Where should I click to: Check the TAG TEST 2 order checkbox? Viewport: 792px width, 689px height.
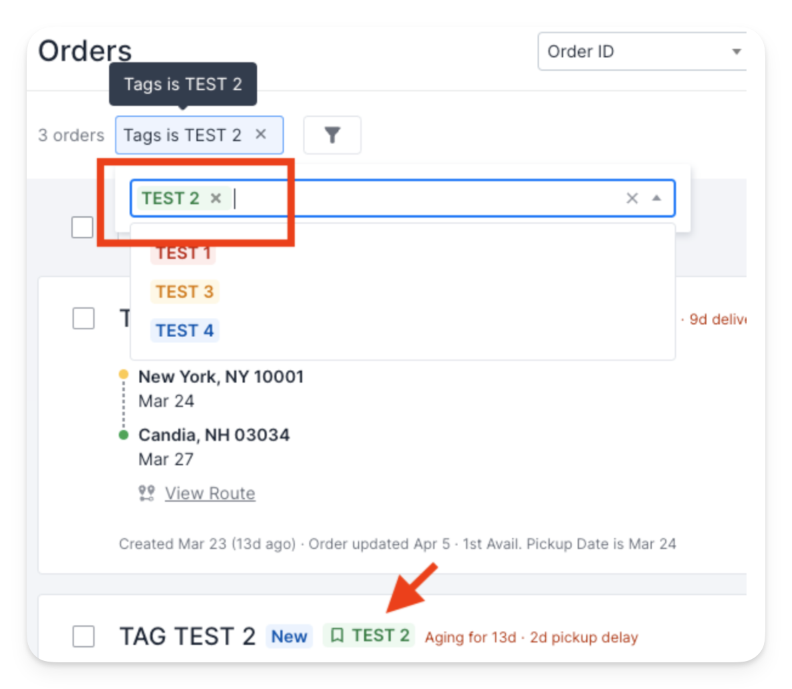point(83,636)
